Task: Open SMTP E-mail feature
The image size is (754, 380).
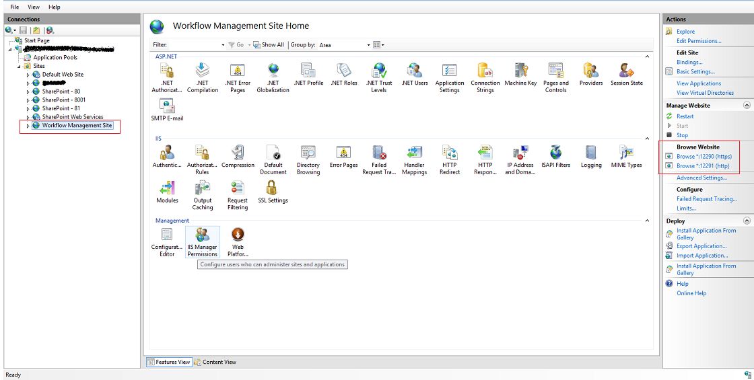Action: (x=167, y=110)
